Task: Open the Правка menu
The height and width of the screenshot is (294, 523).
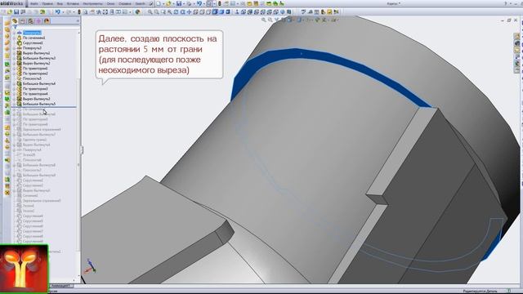Action: click(47, 3)
